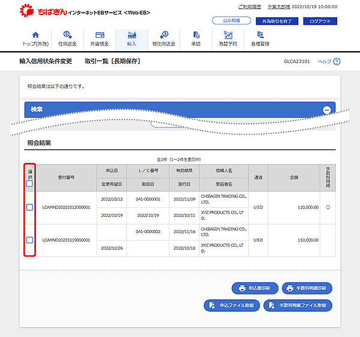Click the expiry date 2022/11/09

coord(184,199)
